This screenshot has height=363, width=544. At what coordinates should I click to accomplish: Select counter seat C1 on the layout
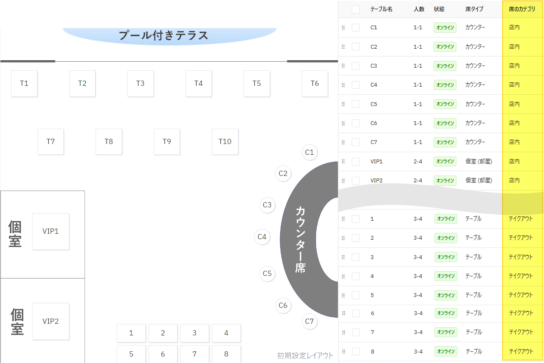(310, 152)
